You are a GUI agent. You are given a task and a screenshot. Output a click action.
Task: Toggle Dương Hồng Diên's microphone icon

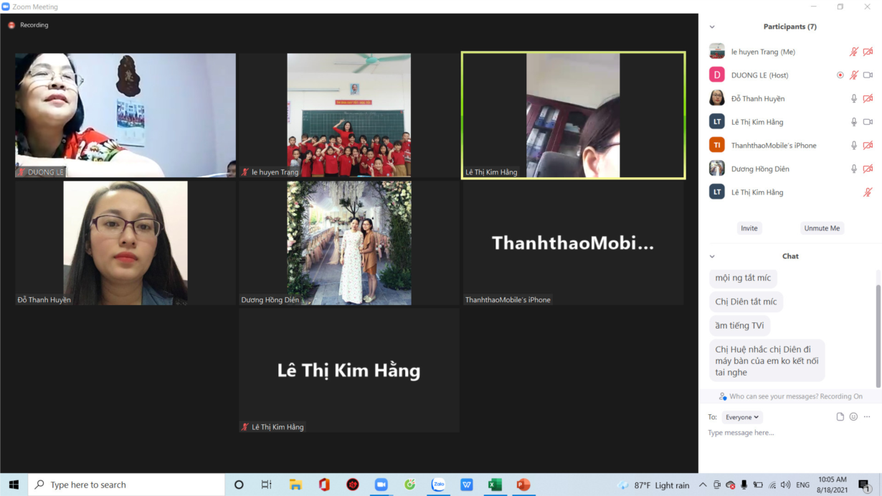pyautogui.click(x=853, y=169)
